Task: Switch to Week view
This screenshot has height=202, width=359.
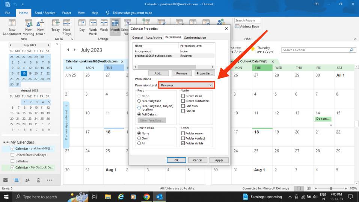Action: coord(104,26)
